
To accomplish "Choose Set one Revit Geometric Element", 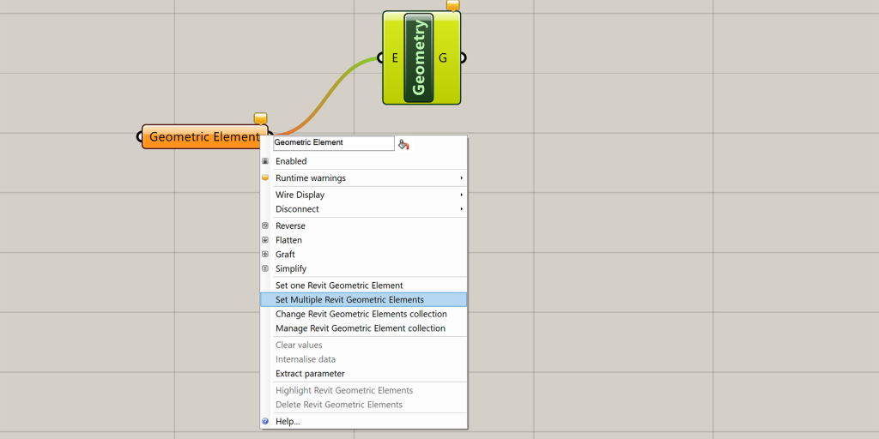I will tap(339, 286).
